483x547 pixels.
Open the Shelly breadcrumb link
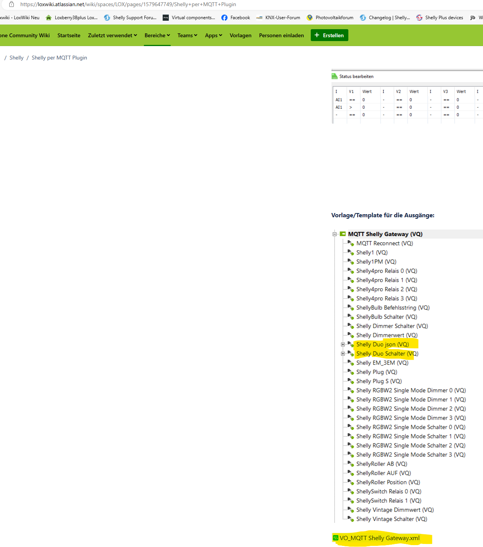click(x=16, y=58)
